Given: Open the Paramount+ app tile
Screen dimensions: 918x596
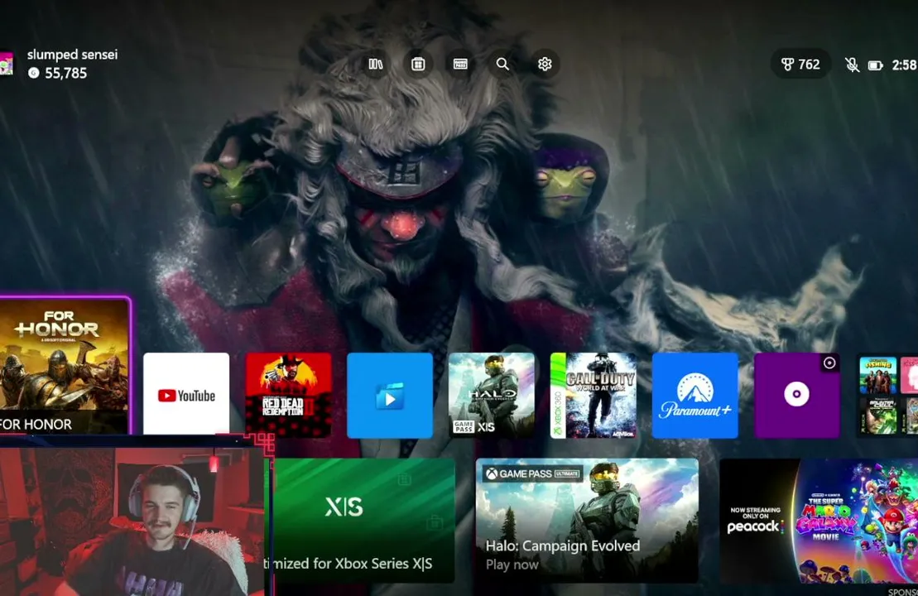Looking at the screenshot, I should [695, 395].
